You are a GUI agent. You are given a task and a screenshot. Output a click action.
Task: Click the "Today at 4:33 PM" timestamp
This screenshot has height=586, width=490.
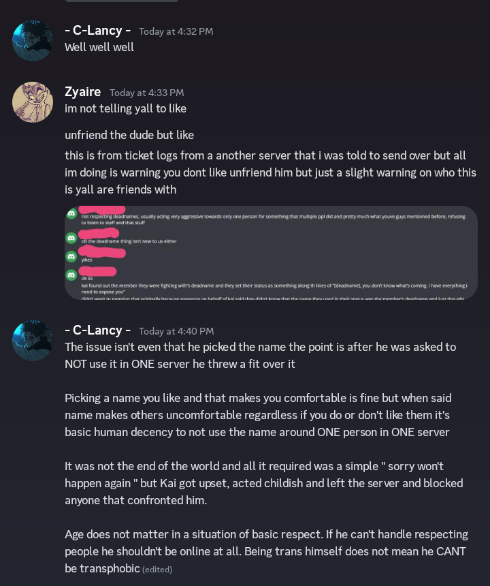[x=146, y=93]
